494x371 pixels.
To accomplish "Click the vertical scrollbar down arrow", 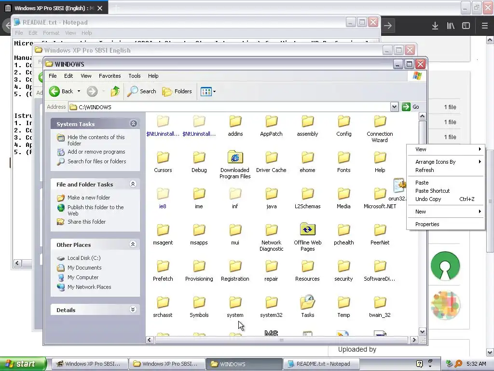I will click(422, 332).
